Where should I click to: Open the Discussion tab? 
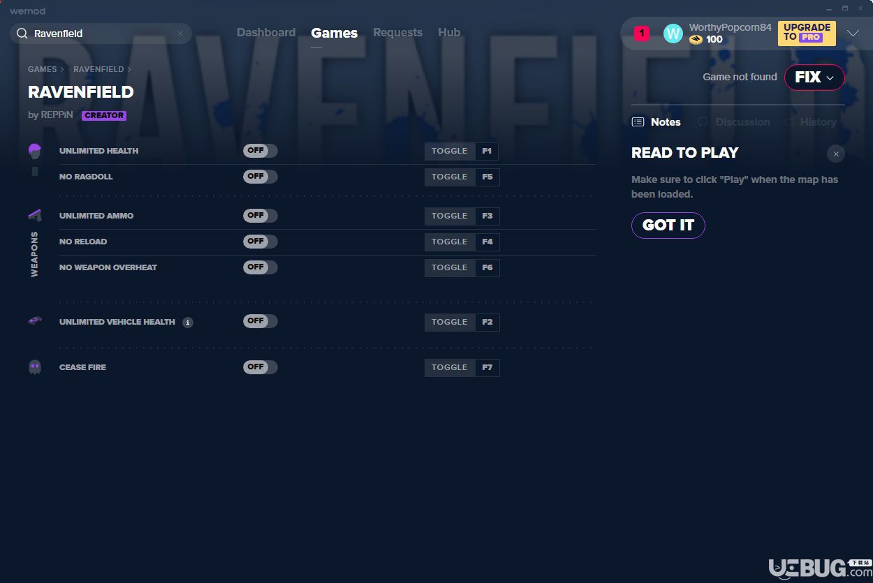(734, 122)
